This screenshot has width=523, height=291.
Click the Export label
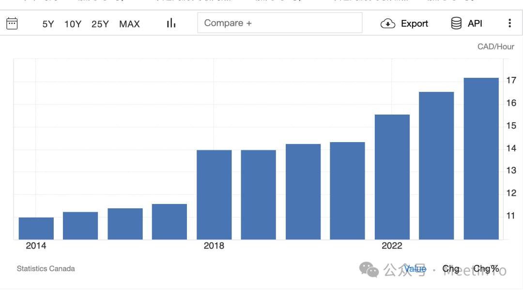point(414,24)
